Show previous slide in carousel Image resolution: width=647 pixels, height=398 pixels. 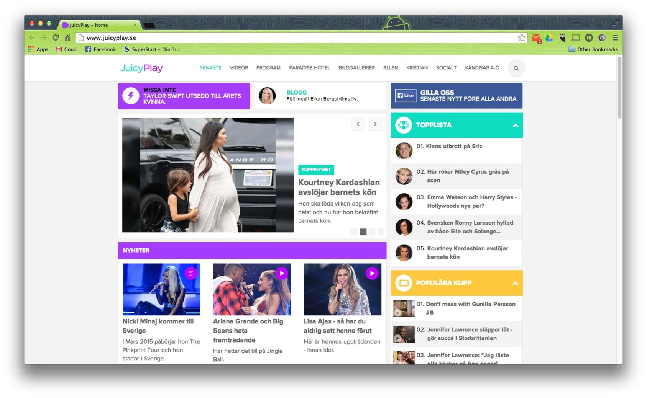point(358,124)
